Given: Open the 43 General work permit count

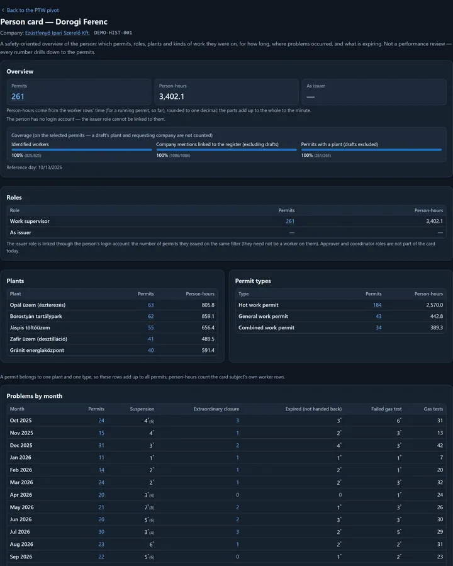Looking at the screenshot, I should point(378,316).
